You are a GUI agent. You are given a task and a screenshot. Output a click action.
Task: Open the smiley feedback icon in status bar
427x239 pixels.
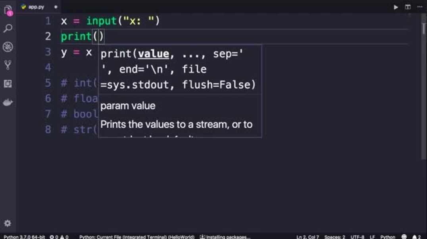(404, 237)
